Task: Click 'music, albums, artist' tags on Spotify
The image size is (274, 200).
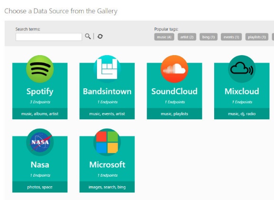Action: coord(40,114)
